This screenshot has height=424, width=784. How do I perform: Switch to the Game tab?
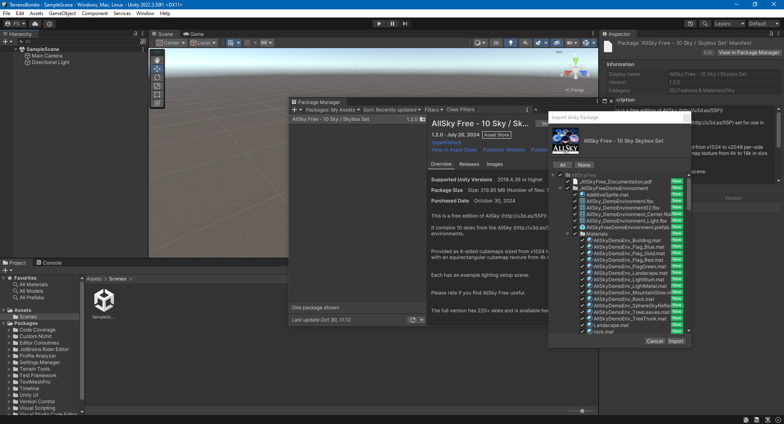click(x=194, y=34)
